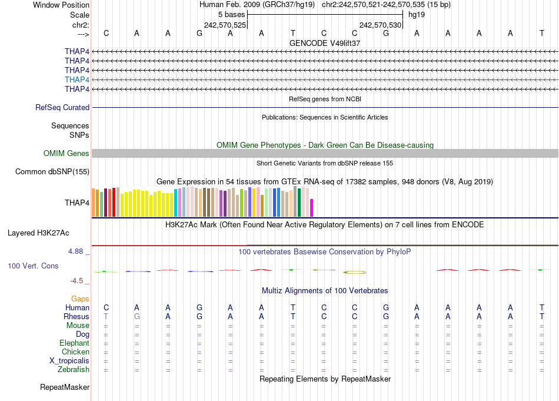Click the 100 Vert. Cons label
The width and height of the screenshot is (559, 401).
[33, 266]
